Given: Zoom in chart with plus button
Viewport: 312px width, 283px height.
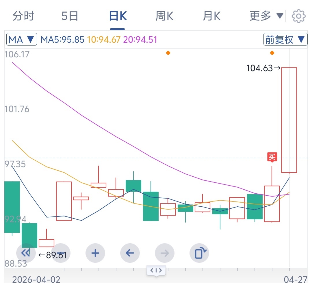Looking at the screenshot, I should 95,253.
